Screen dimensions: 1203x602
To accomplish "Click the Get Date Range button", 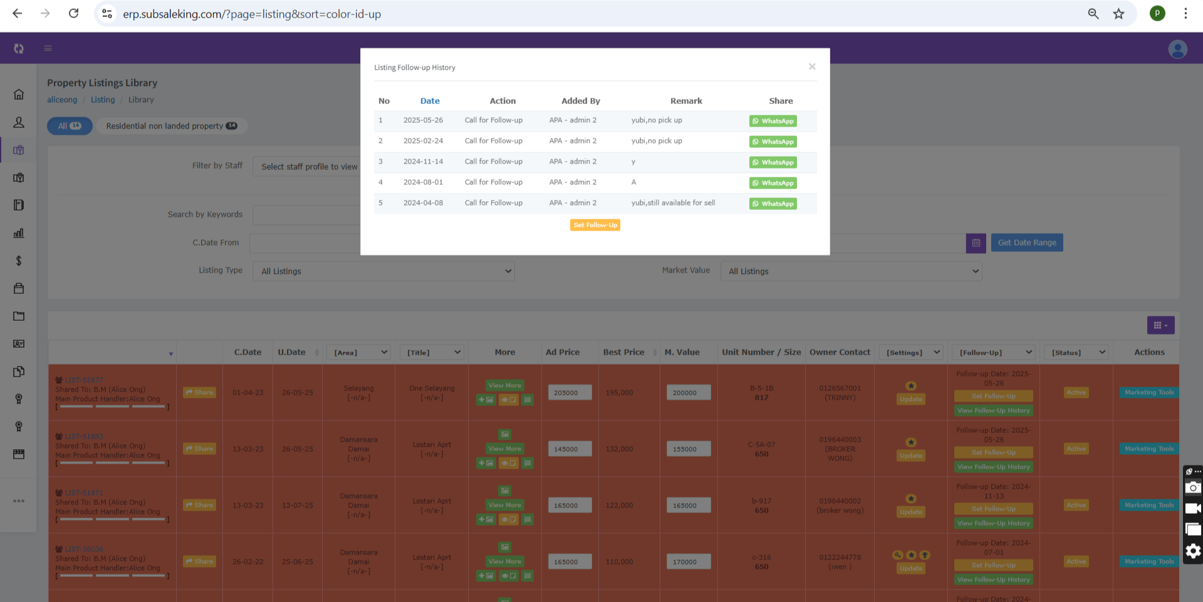I will [1026, 243].
